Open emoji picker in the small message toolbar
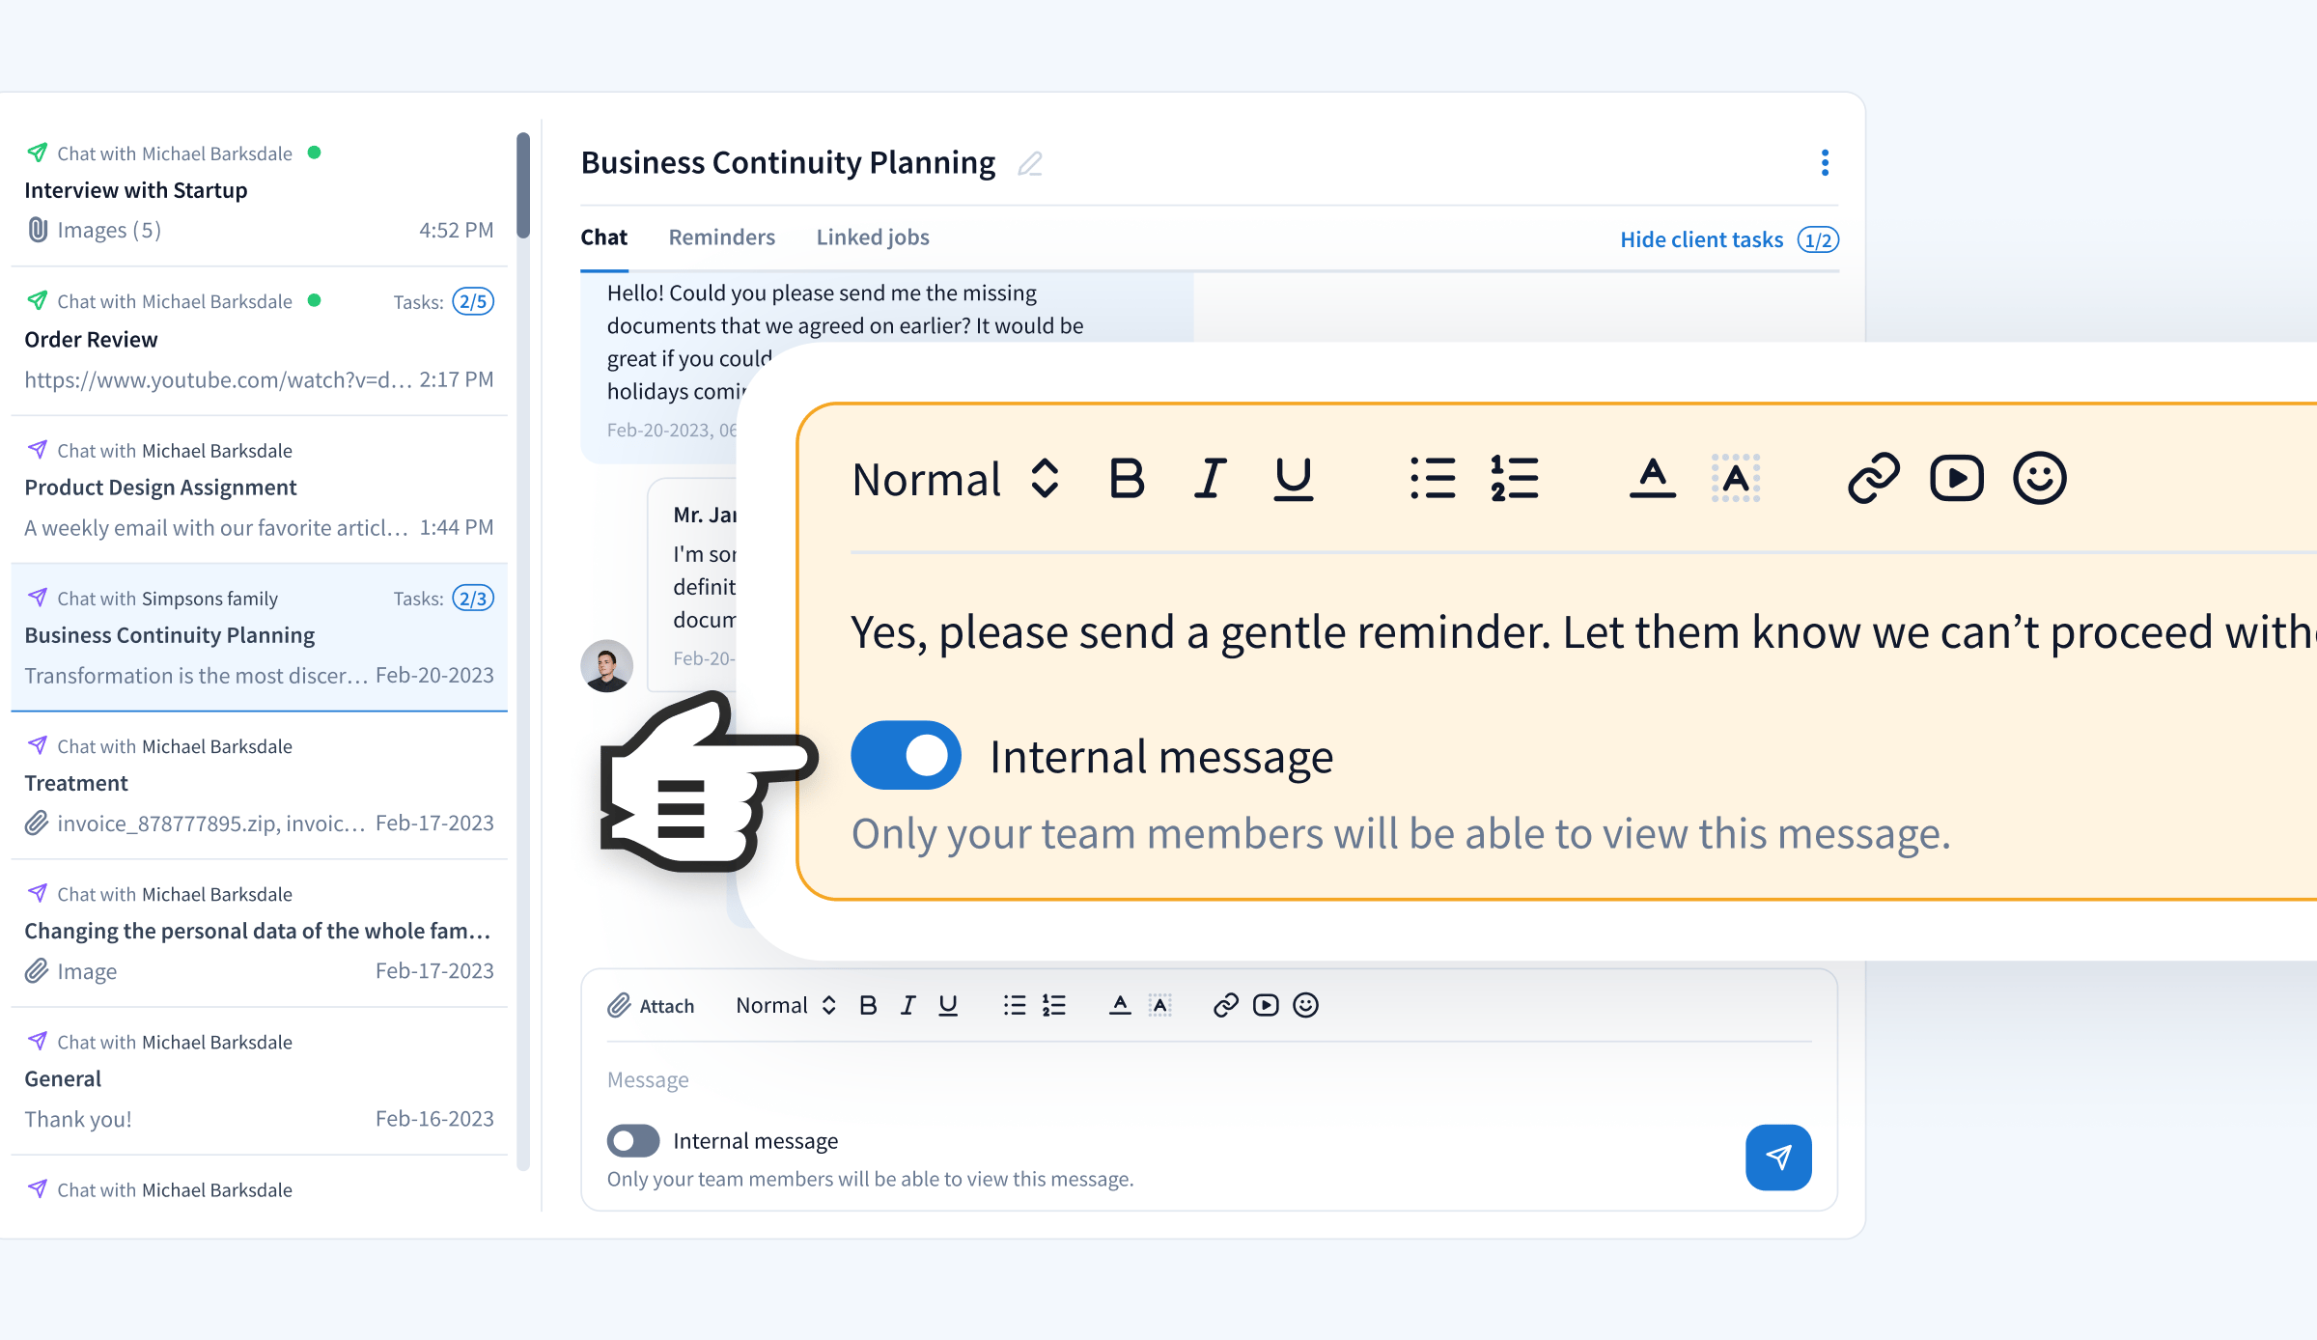This screenshot has height=1340, width=2317. (1305, 1005)
